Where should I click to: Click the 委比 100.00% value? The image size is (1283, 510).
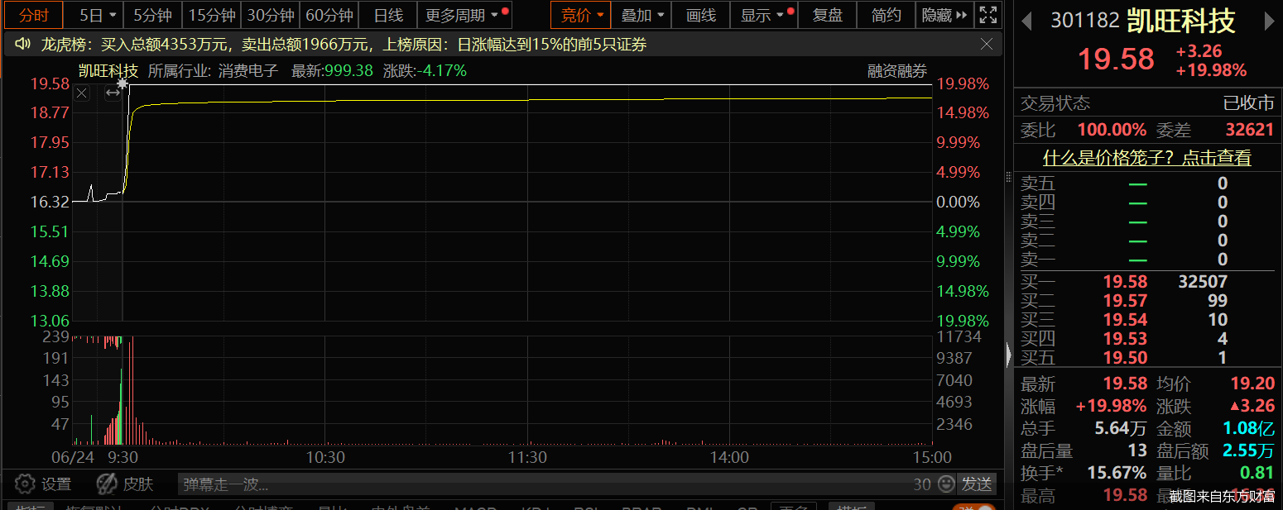point(1112,130)
